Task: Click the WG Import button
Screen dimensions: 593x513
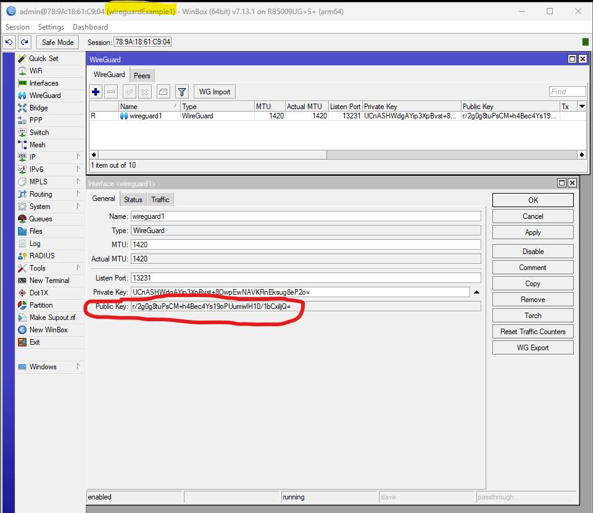Action: coord(215,92)
